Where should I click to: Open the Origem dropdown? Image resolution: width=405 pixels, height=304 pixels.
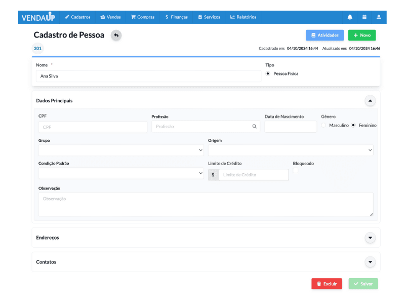point(291,150)
